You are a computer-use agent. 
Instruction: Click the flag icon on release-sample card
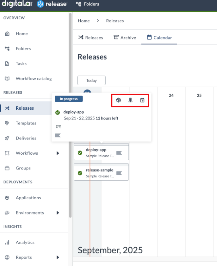point(119,173)
